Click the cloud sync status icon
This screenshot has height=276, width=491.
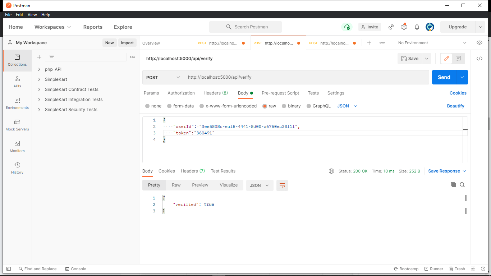[x=347, y=27]
